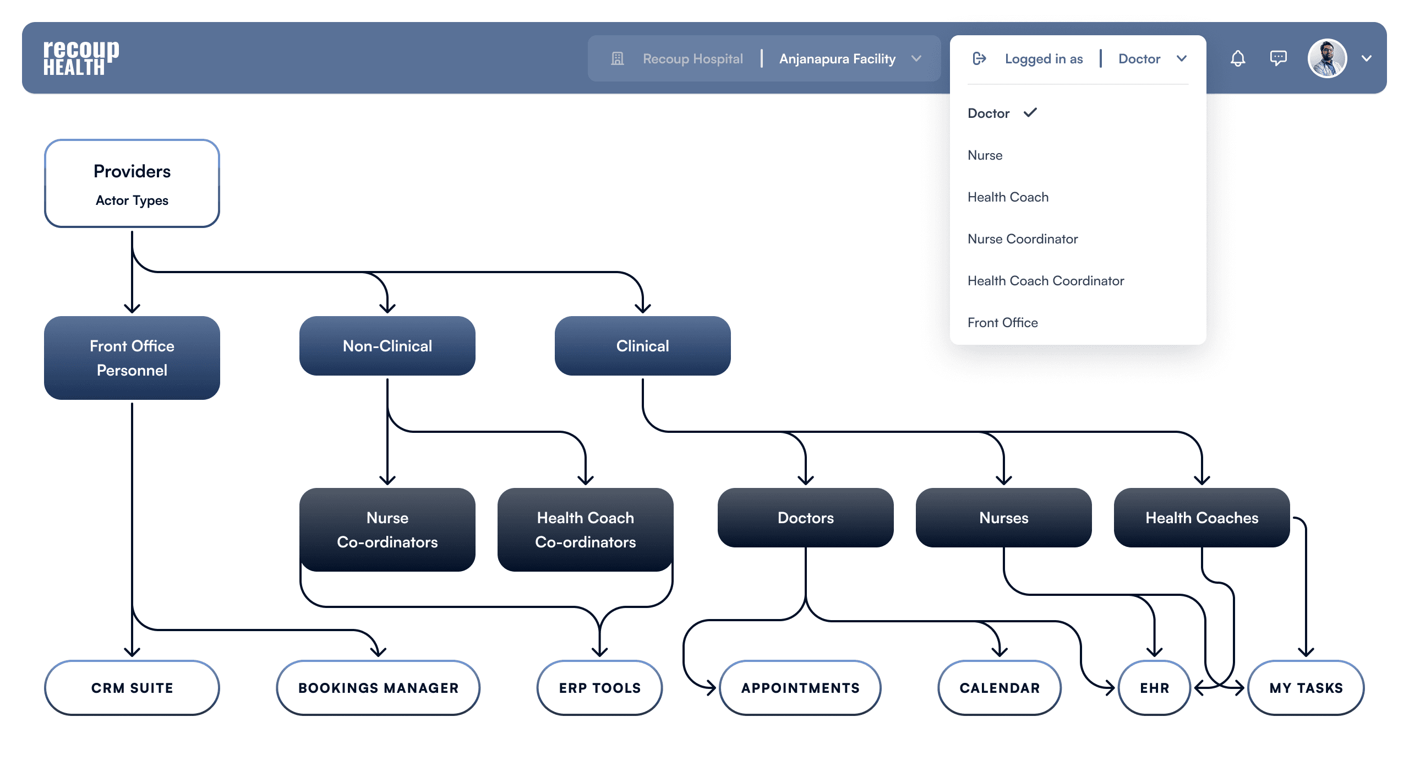Select Nurse role from the list
Viewport: 1409px width, 760px height.
[x=985, y=155]
